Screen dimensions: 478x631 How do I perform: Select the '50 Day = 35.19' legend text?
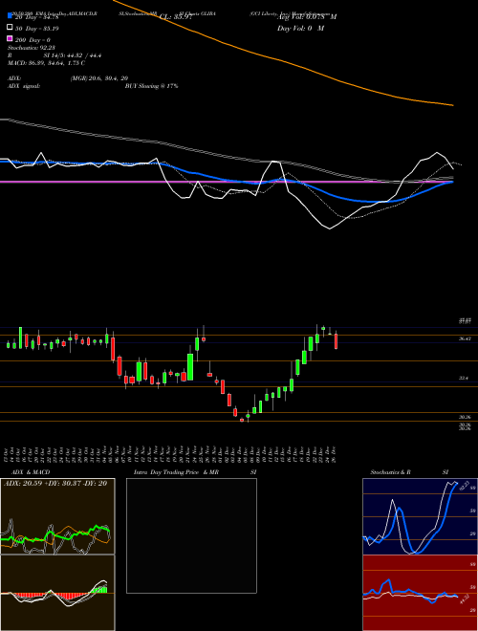pyautogui.click(x=37, y=29)
